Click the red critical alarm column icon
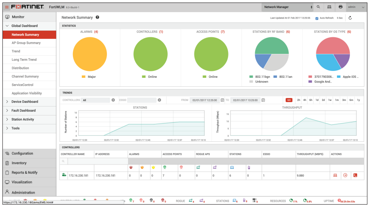Viewport: 369px width, 207px height. [x=131, y=167]
